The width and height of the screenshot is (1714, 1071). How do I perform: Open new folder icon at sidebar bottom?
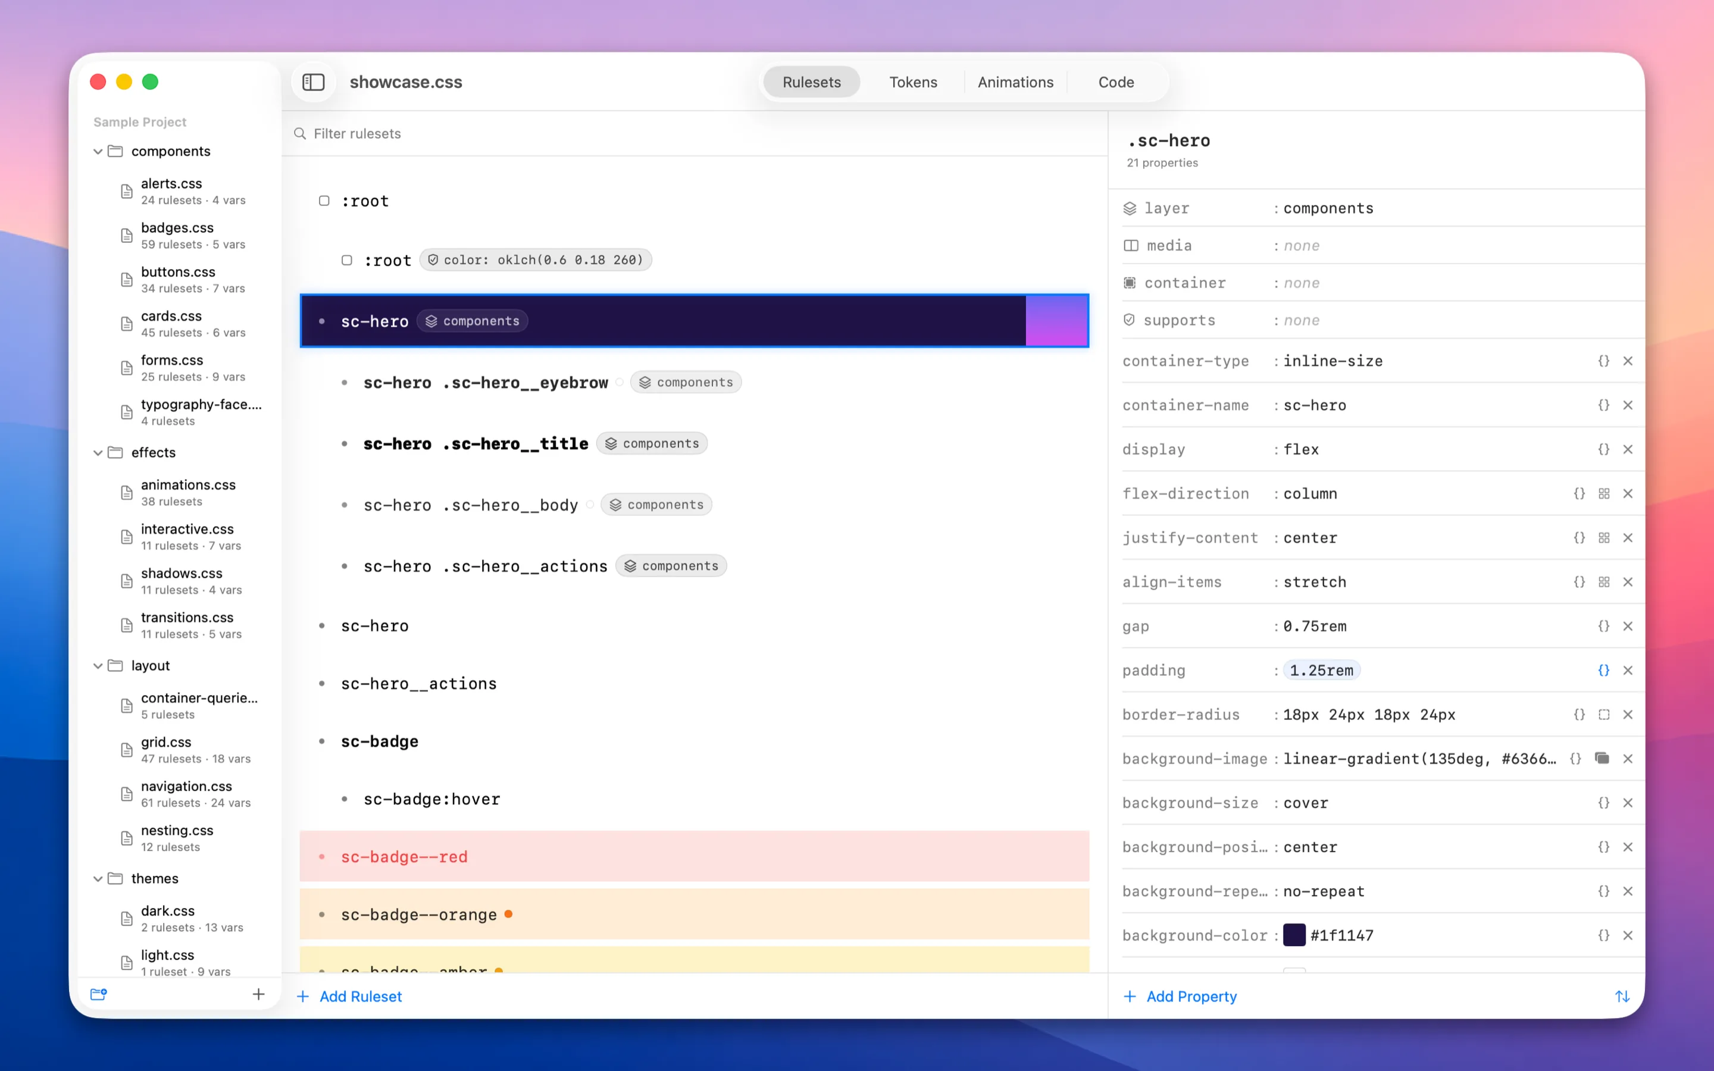[98, 994]
